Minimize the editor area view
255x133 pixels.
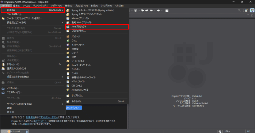[248, 15]
